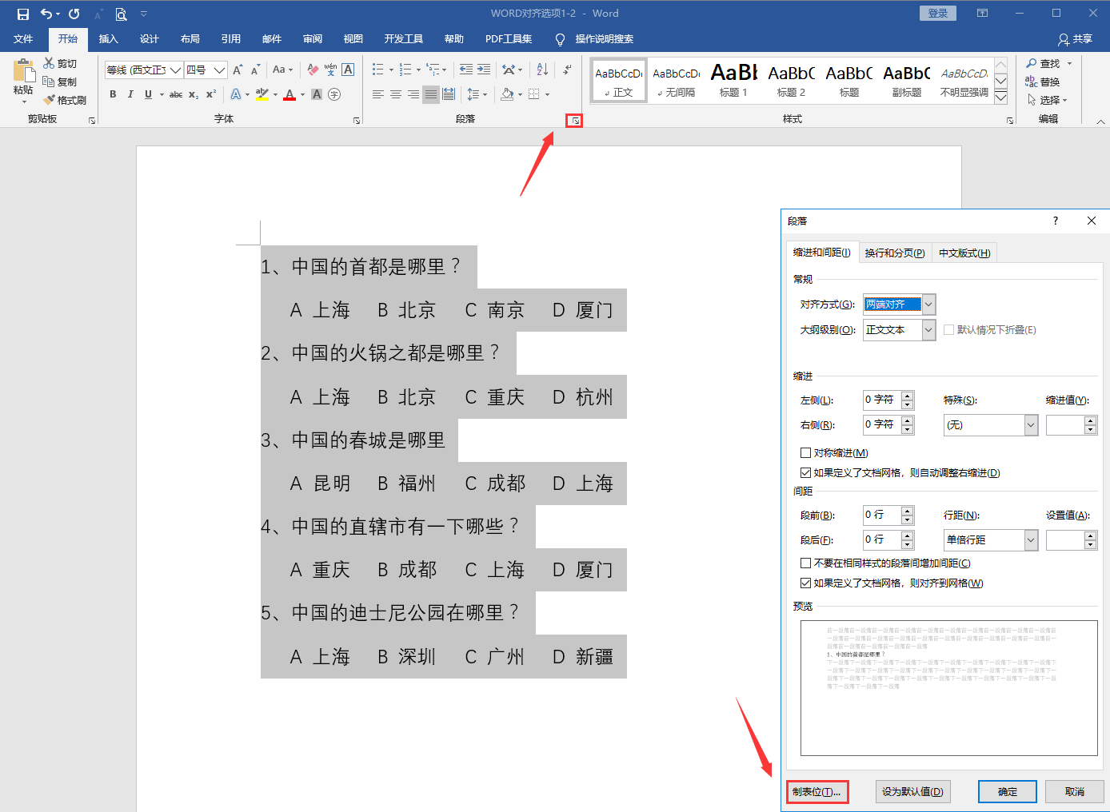The image size is (1110, 812).
Task: Toggle Underline formatting
Action: [148, 94]
